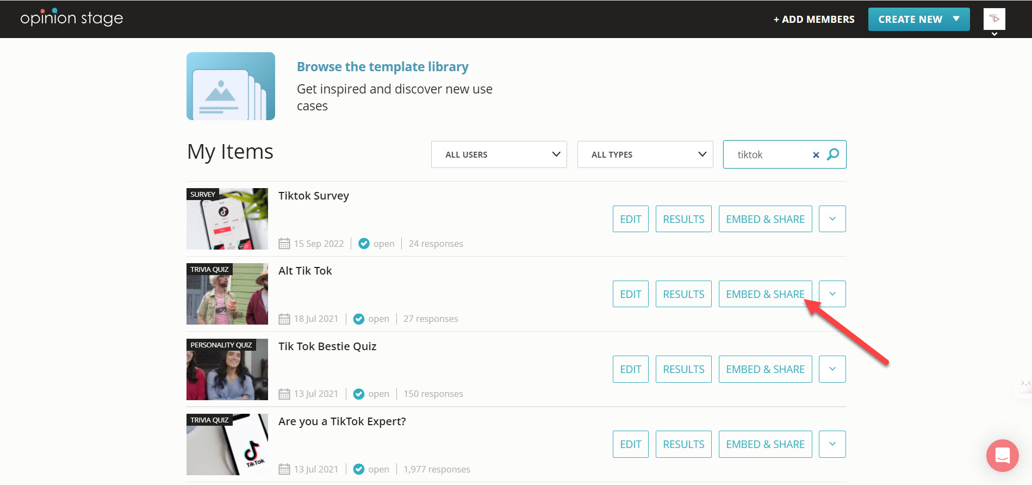Click the My Items heading
Viewport: 1032px width, 485px height.
click(230, 152)
